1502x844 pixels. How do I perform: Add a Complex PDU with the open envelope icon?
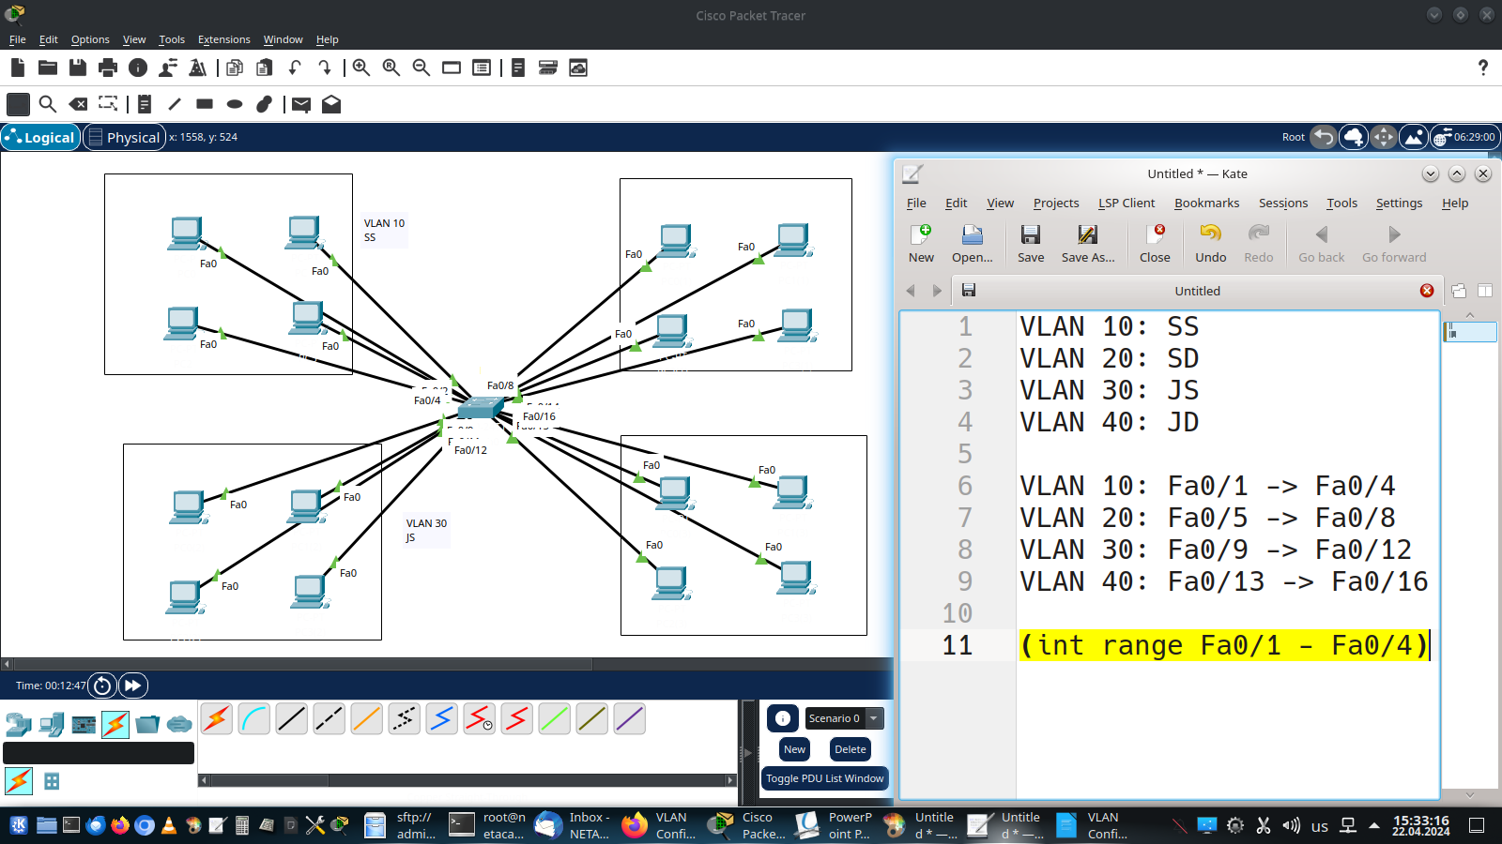click(x=331, y=104)
